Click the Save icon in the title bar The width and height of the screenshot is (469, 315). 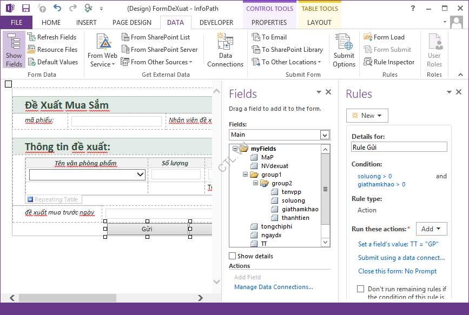tap(26, 8)
